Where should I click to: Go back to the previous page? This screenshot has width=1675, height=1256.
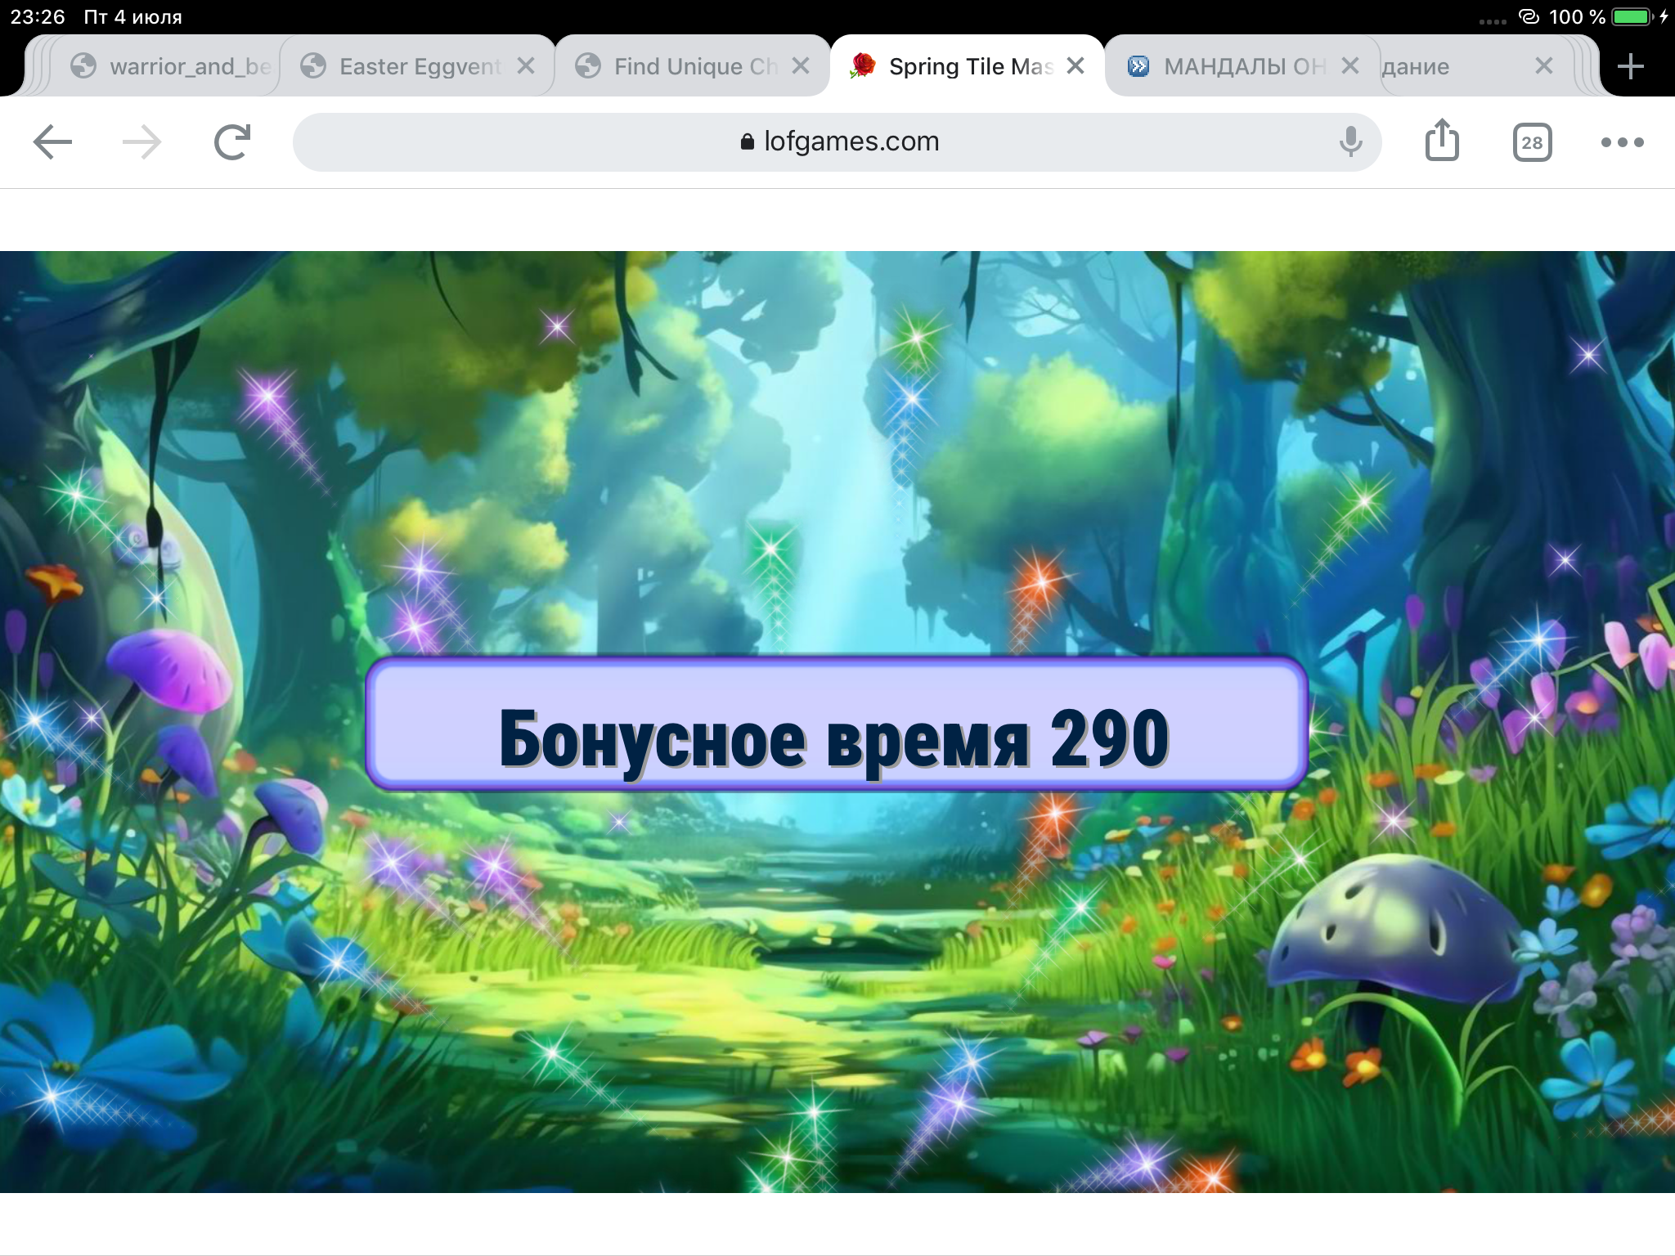click(x=52, y=142)
